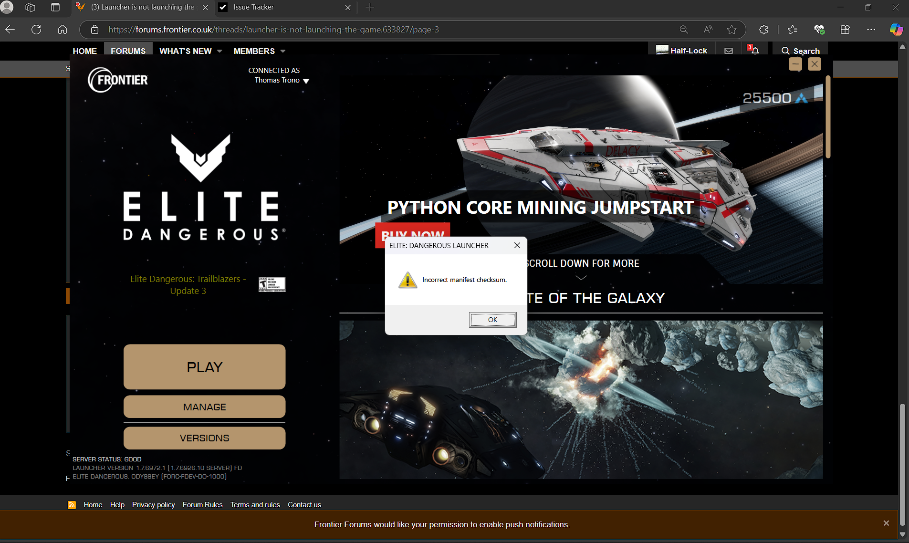Open the Privacy policy footer link

point(153,505)
